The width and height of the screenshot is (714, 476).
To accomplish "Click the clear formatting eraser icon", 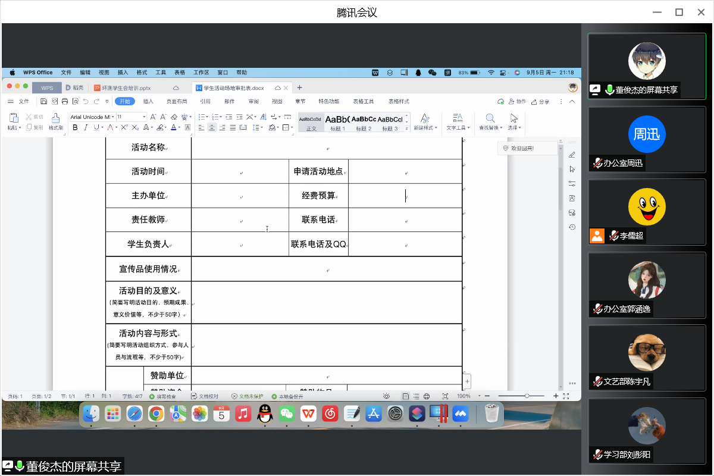I will click(174, 117).
